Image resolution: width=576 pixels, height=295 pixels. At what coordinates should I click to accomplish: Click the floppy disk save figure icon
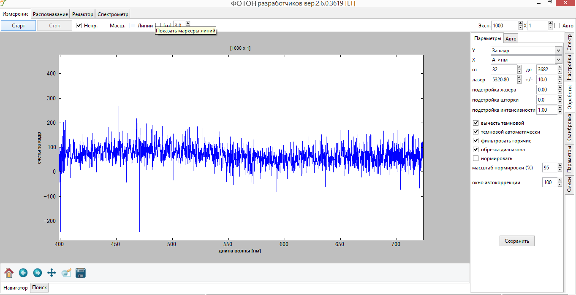tap(81, 273)
